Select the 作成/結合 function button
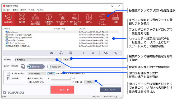177x100 pixels. pos(8,19)
